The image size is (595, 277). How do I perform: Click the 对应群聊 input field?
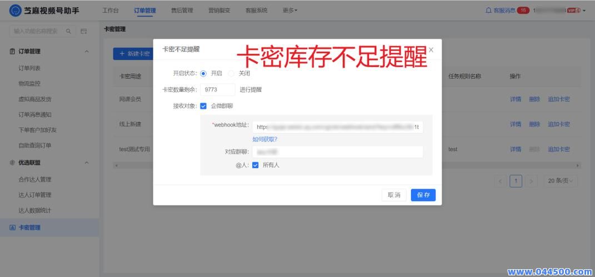point(338,152)
